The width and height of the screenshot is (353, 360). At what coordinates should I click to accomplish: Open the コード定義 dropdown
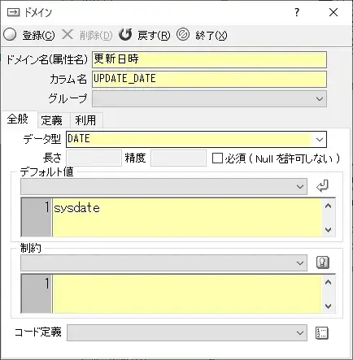pyautogui.click(x=187, y=332)
